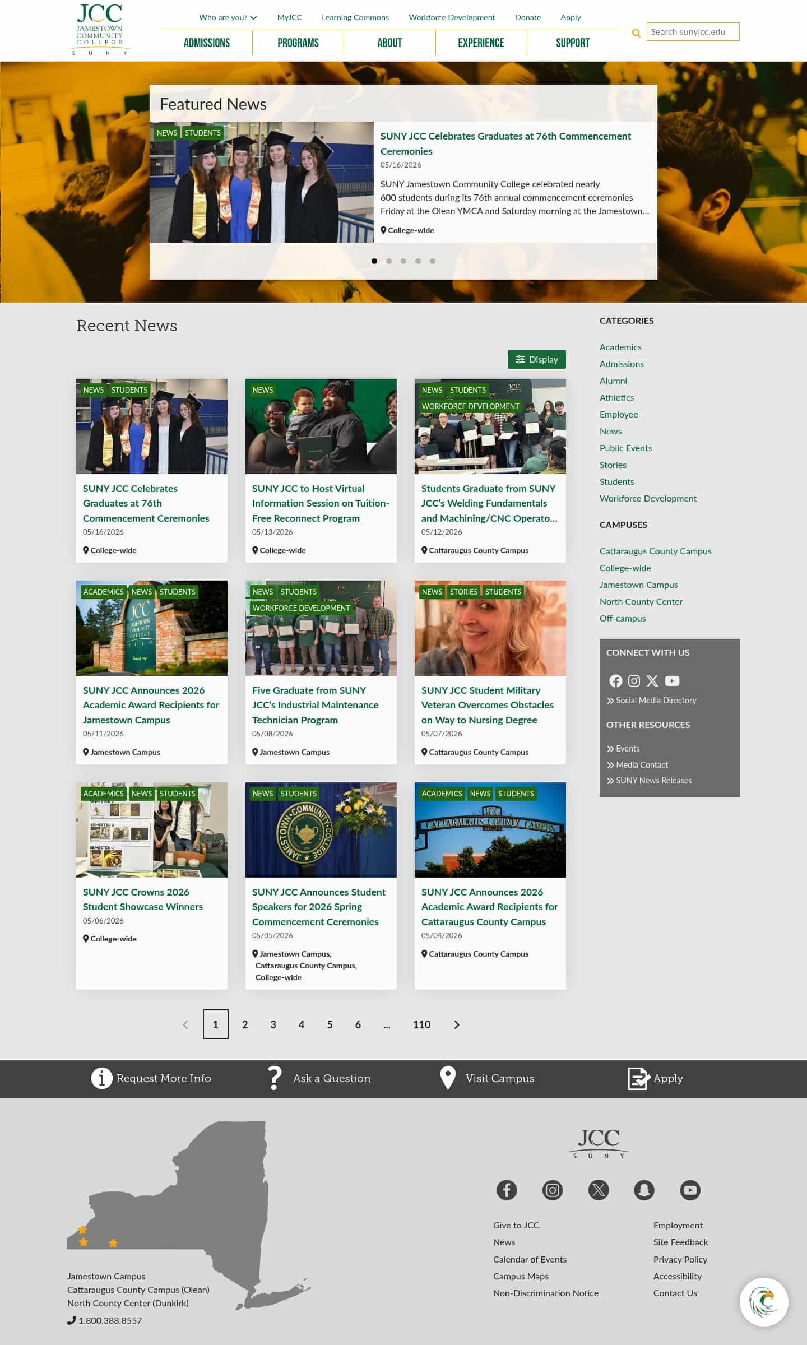The image size is (807, 1345).
Task: Open the jaguar mascot chat button
Action: [764, 1302]
